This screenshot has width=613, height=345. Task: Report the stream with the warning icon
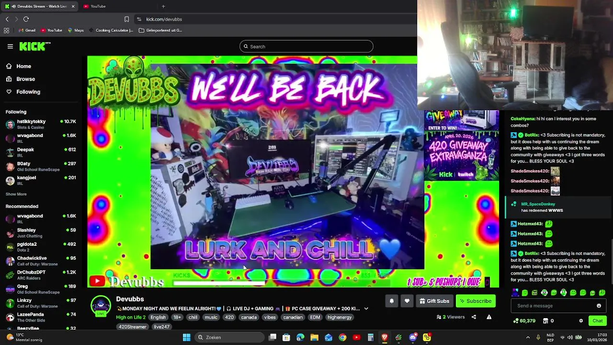click(x=489, y=317)
